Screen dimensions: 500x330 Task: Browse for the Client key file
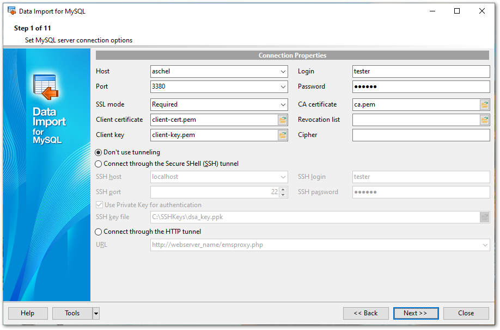(x=283, y=135)
